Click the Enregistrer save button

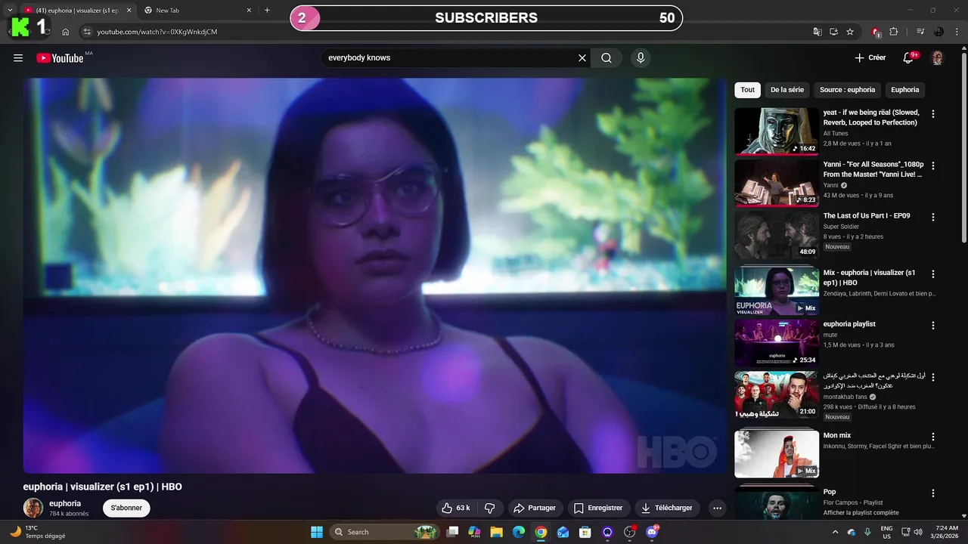coord(597,508)
